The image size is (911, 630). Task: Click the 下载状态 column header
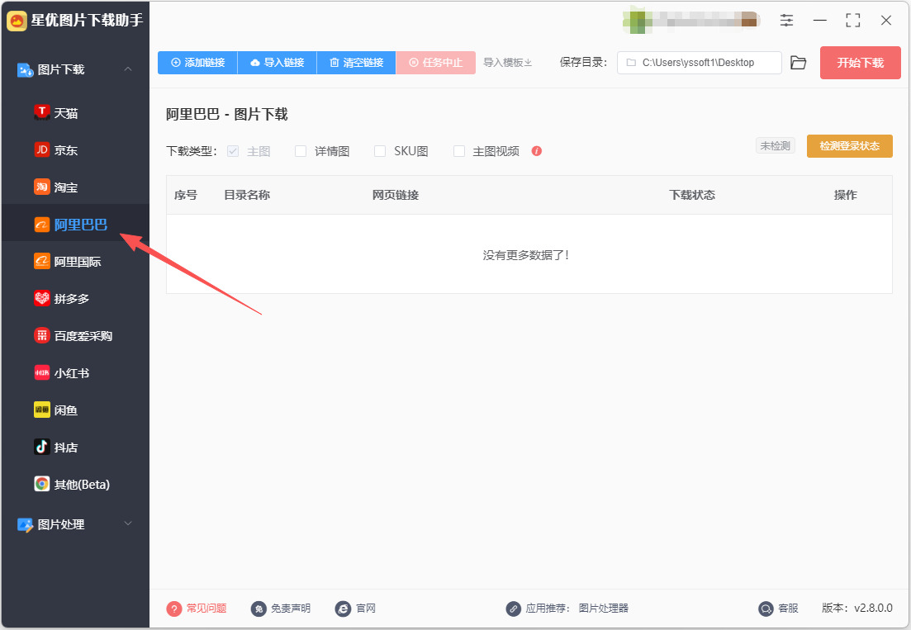(692, 195)
